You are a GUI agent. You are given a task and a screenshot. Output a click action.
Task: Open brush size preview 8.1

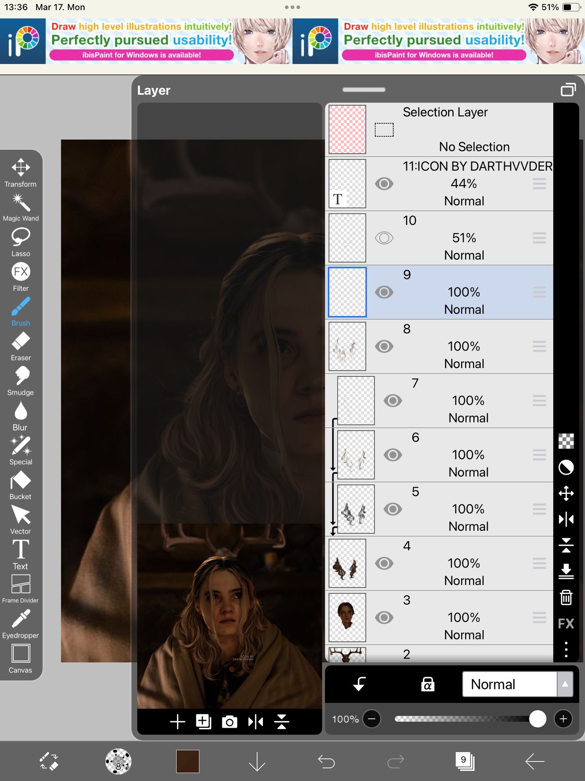pos(118,761)
